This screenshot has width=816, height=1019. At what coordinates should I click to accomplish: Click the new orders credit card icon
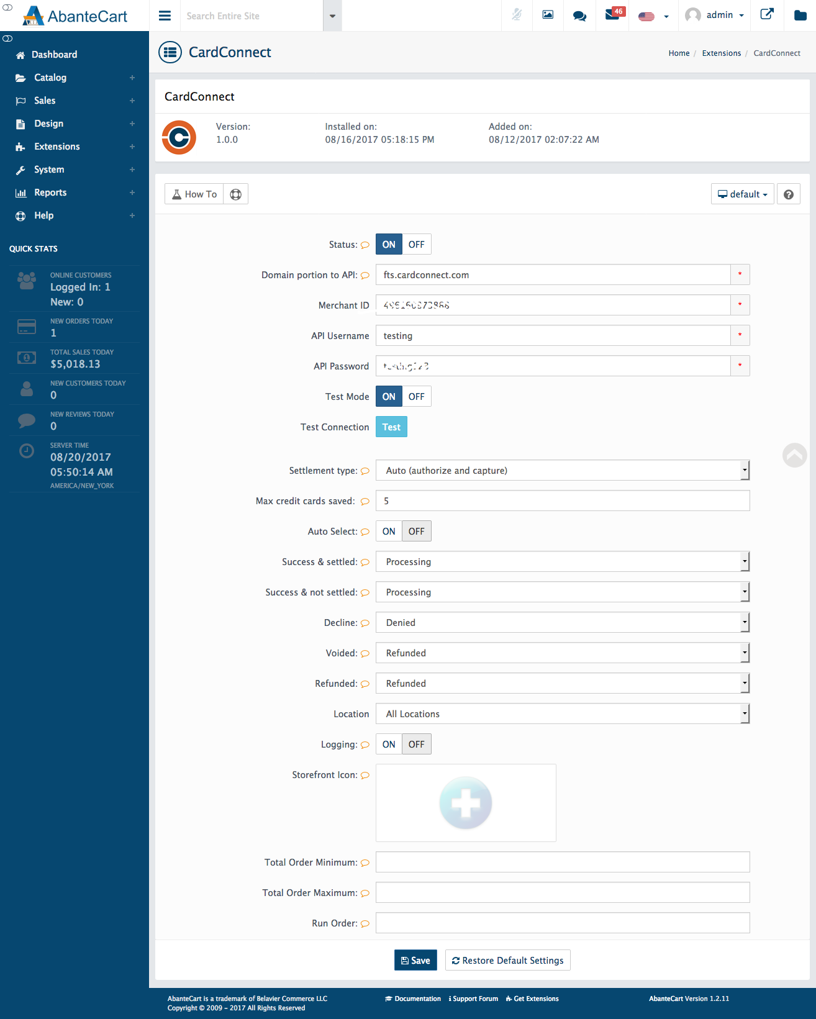27,327
